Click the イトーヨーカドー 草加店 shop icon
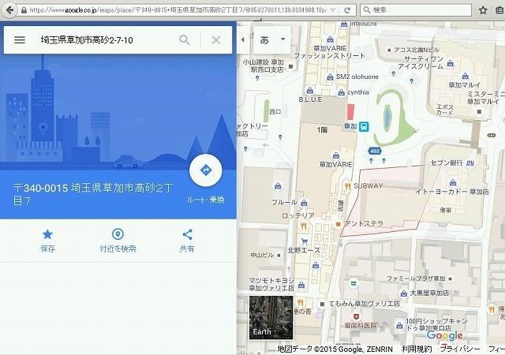Screen dimensions: 505x355 click(x=453, y=183)
